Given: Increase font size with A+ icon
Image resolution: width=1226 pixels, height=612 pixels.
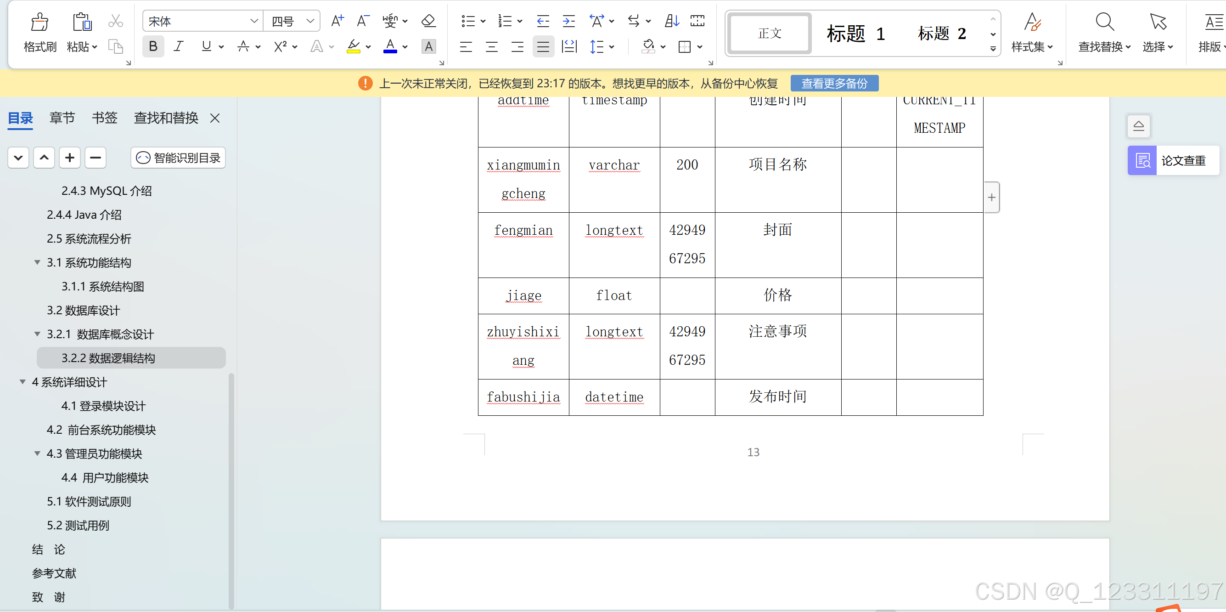Looking at the screenshot, I should [337, 21].
